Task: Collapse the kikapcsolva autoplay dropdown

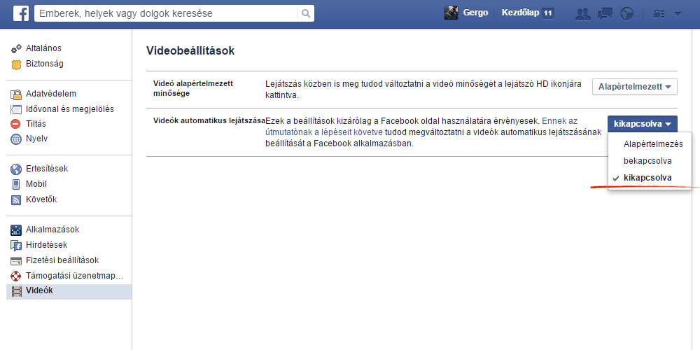Action: (x=642, y=124)
